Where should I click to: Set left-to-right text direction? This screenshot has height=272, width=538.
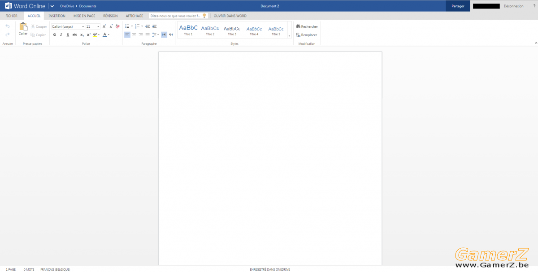tap(164, 34)
